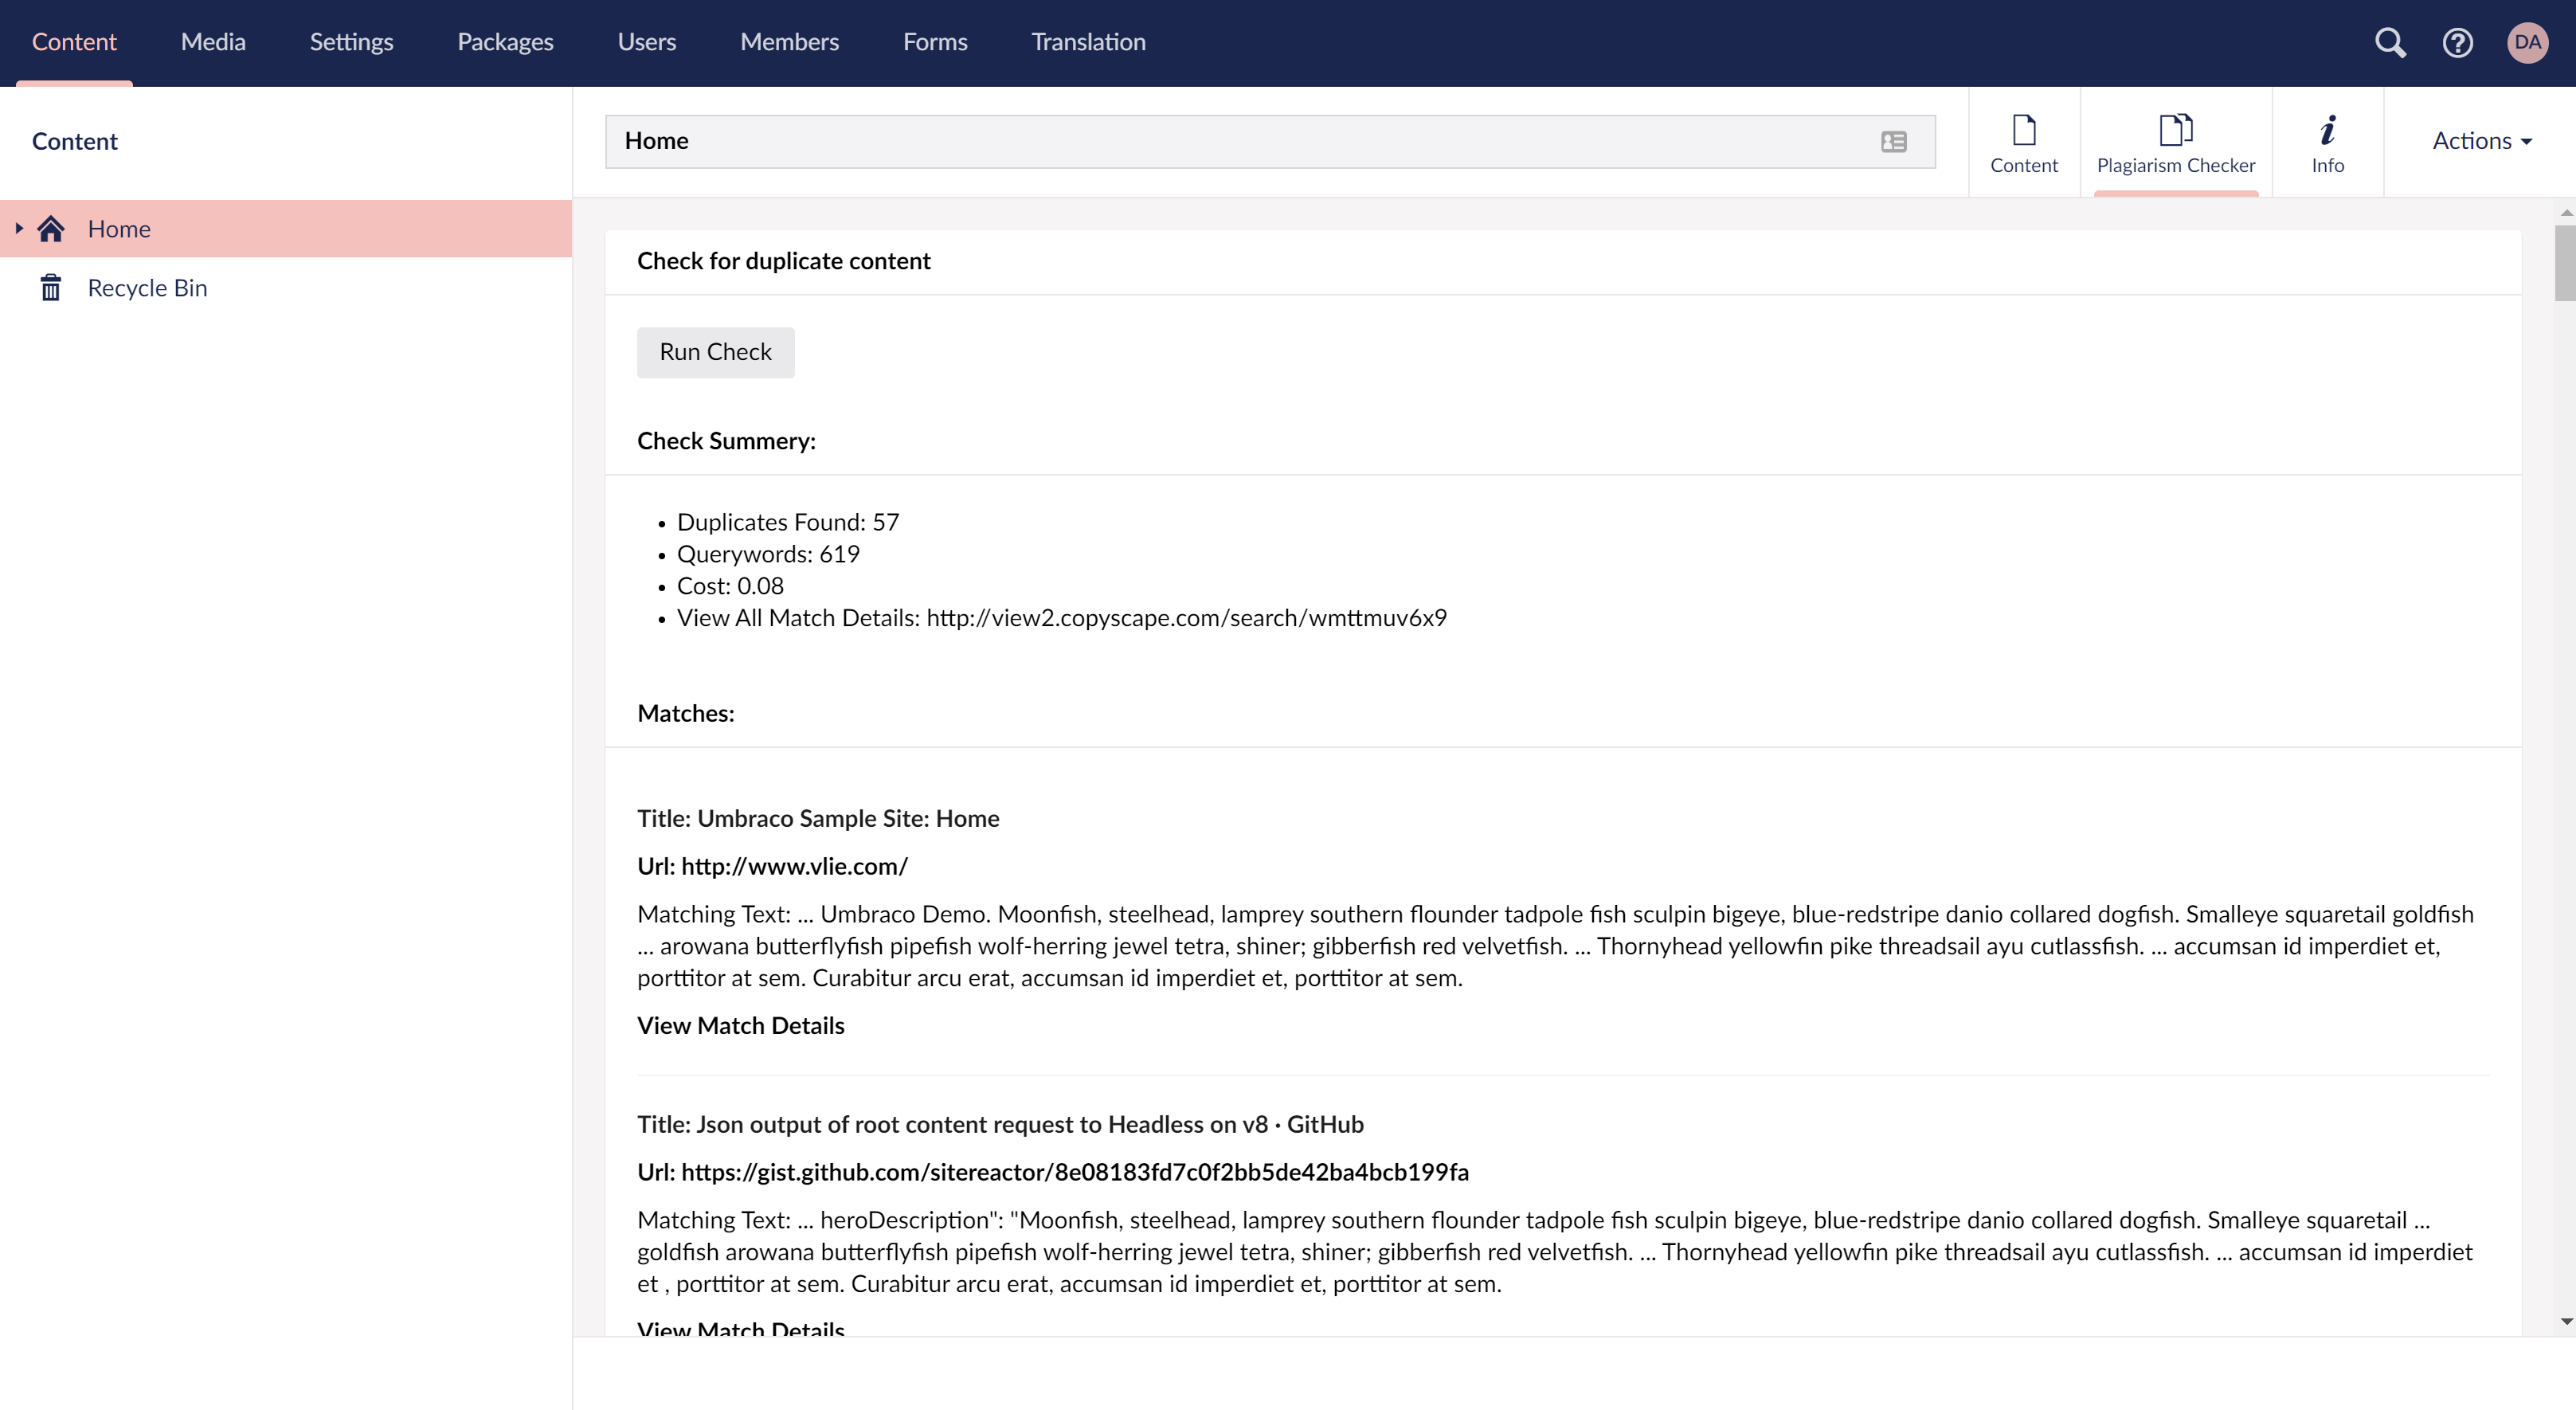Open the Media section
The height and width of the screenshot is (1410, 2576).
click(213, 42)
